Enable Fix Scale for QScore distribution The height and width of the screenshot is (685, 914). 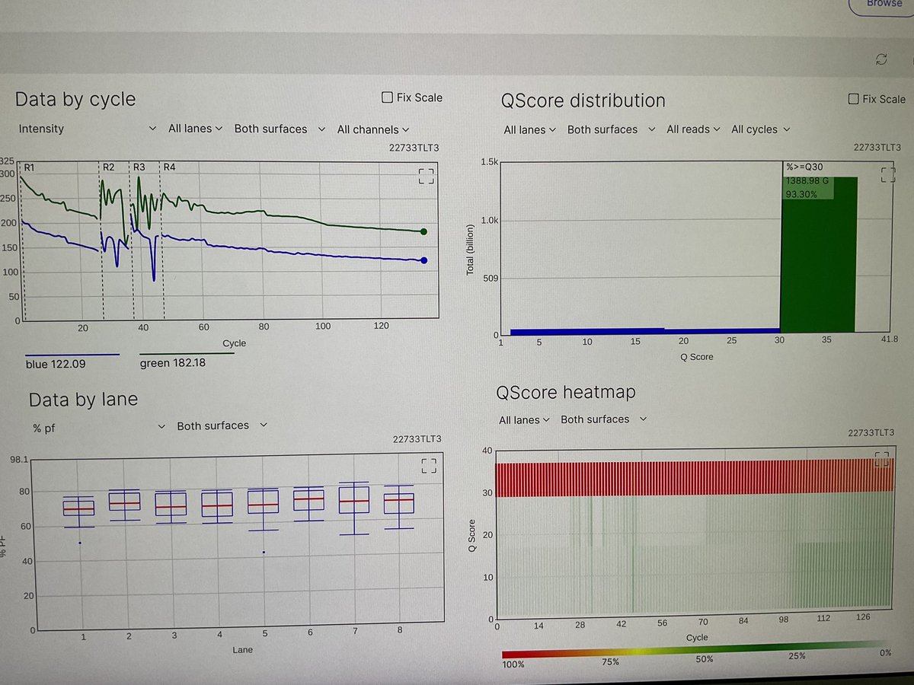coord(877,99)
